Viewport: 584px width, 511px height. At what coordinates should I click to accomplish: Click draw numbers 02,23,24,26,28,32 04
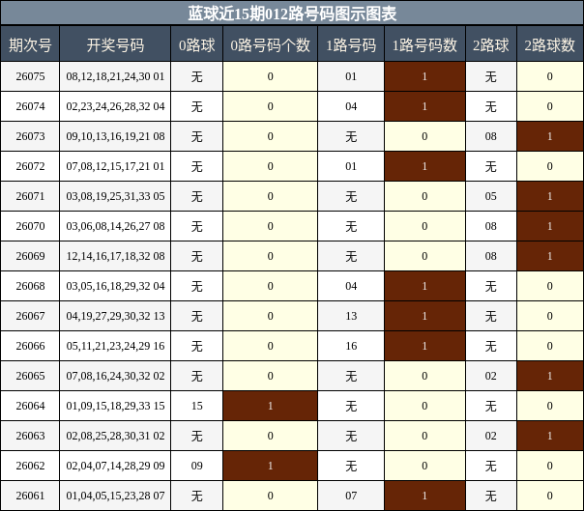point(115,106)
